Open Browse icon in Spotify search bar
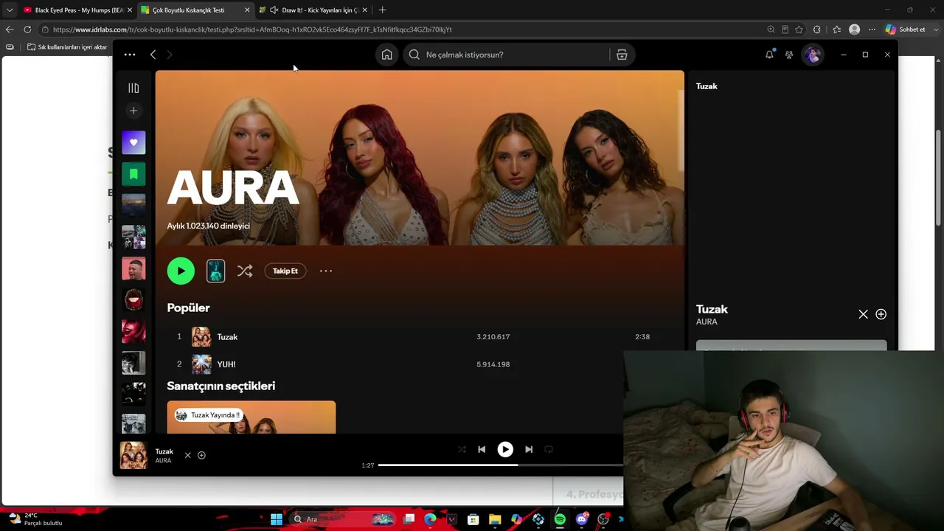Screen dimensions: 944x531 (622, 55)
